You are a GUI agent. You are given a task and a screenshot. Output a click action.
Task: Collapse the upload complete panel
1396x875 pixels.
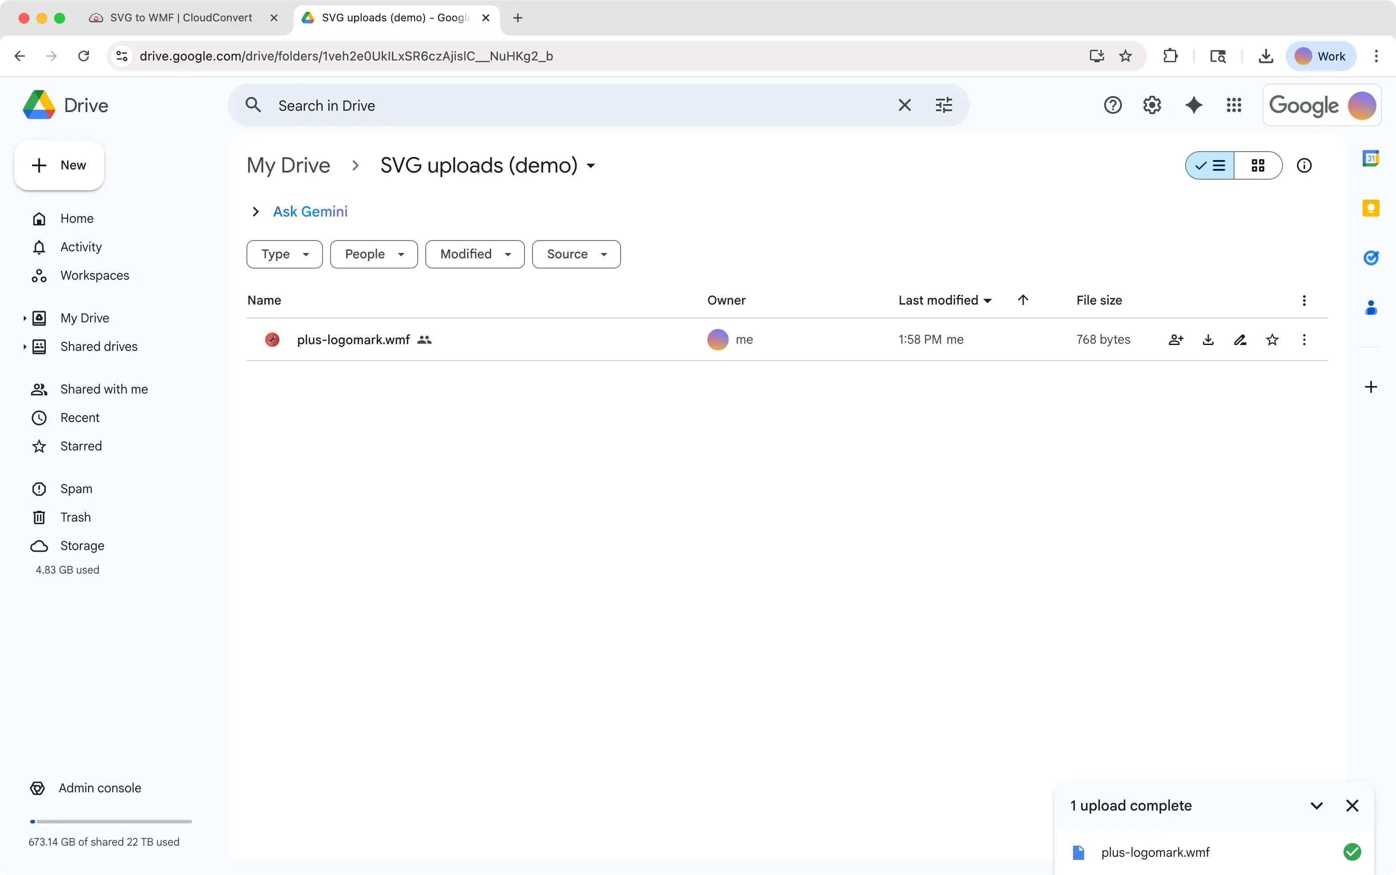tap(1317, 805)
